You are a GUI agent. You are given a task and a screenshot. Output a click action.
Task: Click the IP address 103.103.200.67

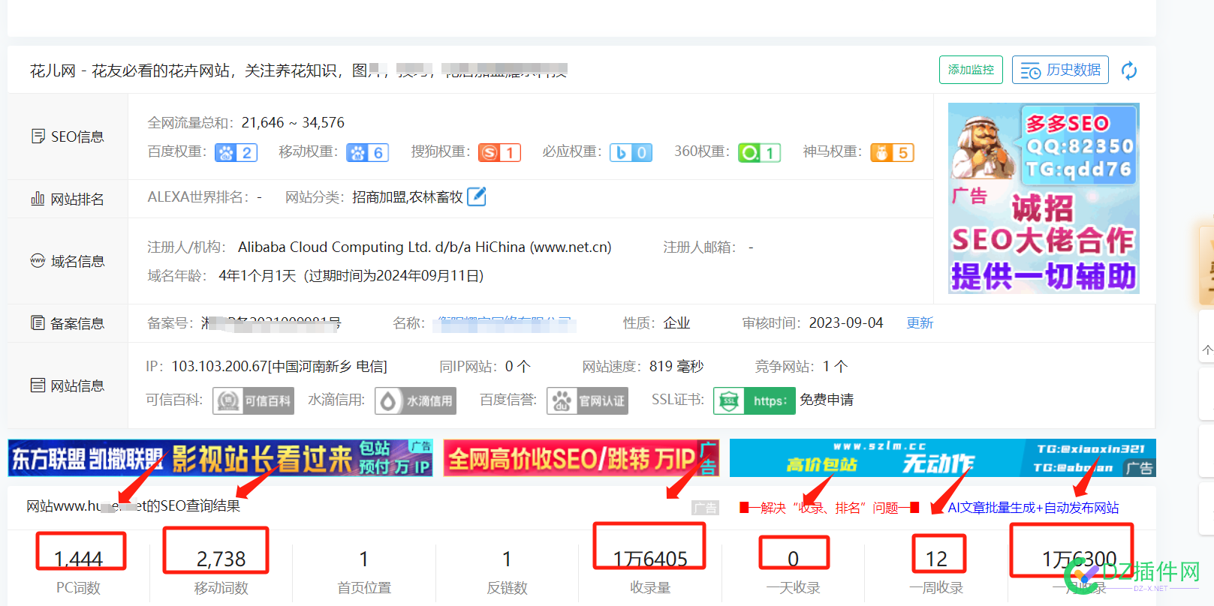[x=219, y=366]
